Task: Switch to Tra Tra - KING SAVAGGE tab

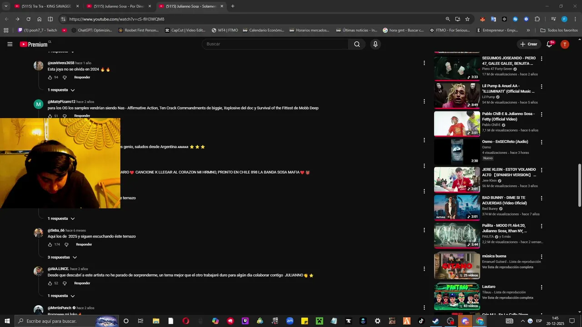Action: click(45, 6)
